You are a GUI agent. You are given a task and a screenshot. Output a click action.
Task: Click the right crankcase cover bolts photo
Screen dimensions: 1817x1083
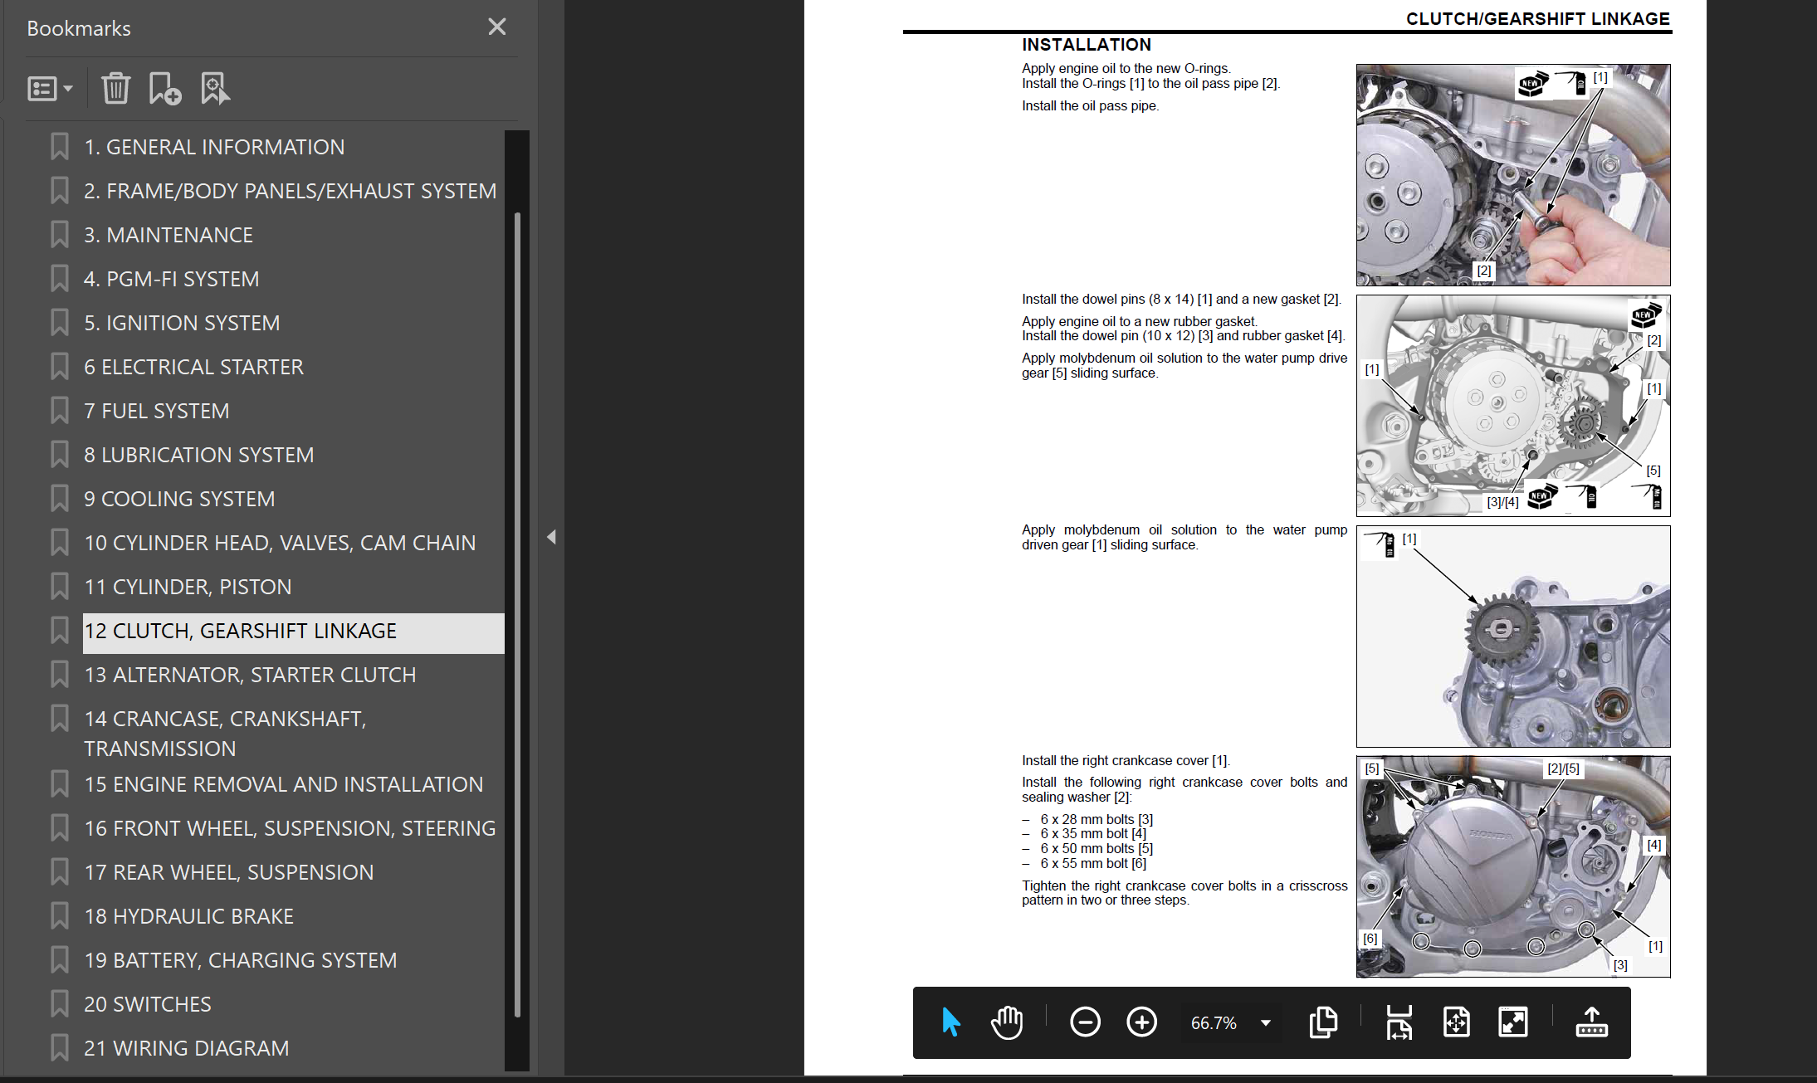click(x=1513, y=866)
